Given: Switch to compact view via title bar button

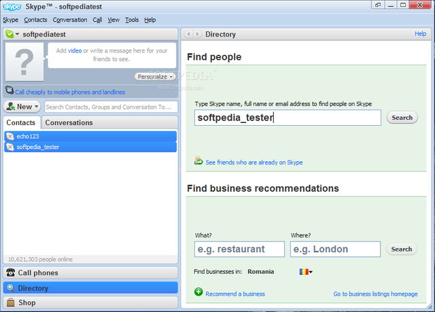Looking at the screenshot, I should (378, 5).
